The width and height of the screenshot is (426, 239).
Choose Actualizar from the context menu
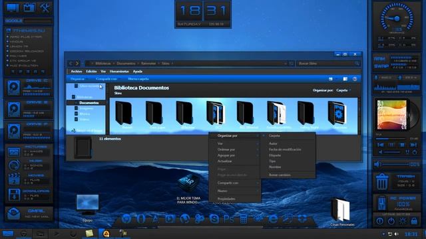click(x=235, y=161)
